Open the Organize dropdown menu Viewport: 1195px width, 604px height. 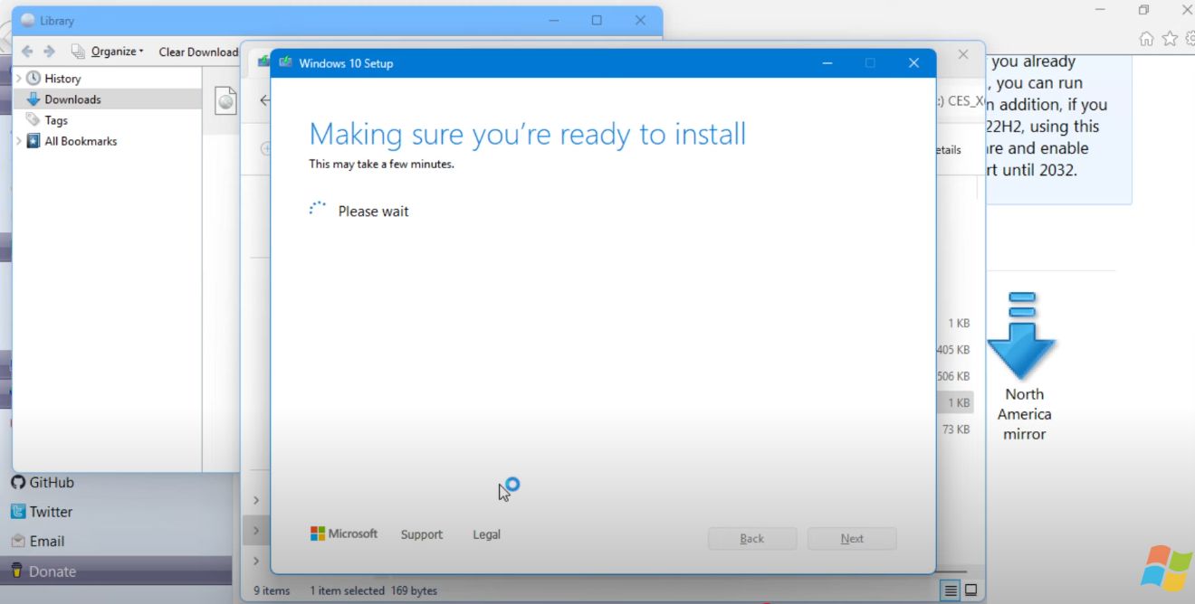116,52
